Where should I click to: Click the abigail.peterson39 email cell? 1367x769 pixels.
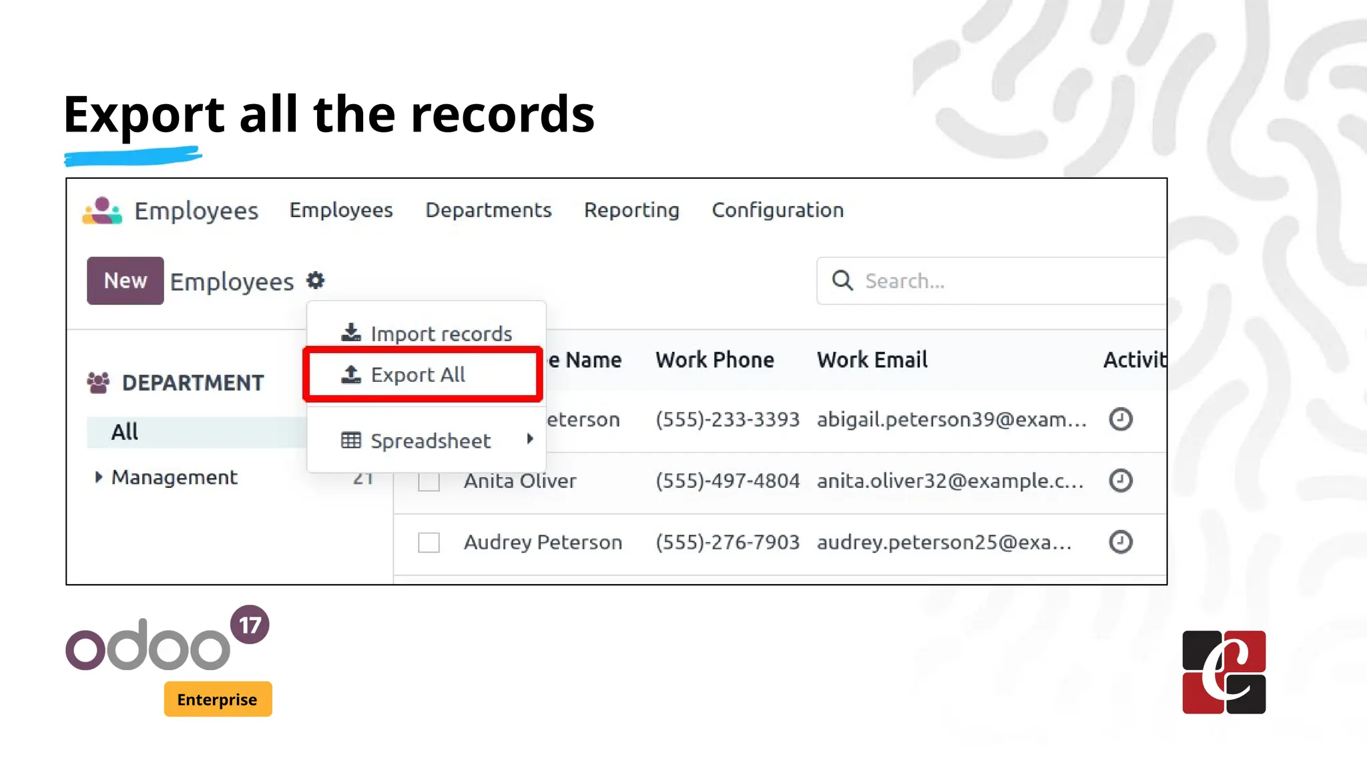click(952, 419)
